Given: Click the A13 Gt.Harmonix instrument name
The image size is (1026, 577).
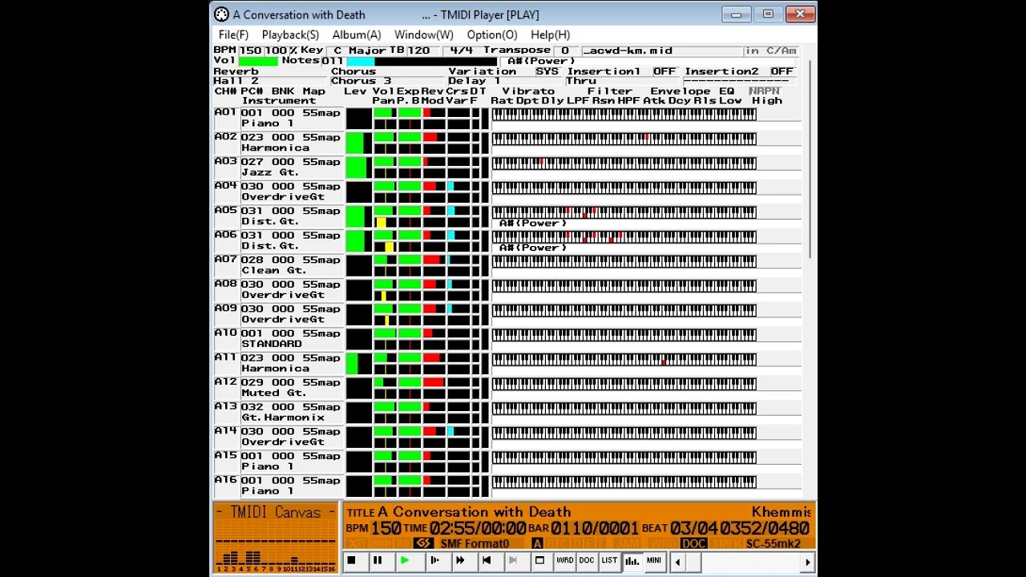Looking at the screenshot, I should coord(283,417).
